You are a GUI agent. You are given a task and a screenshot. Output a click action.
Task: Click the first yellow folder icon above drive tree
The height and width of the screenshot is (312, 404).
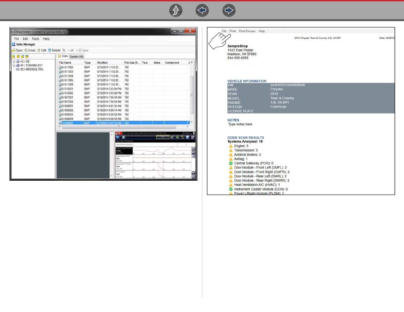[x=14, y=57]
